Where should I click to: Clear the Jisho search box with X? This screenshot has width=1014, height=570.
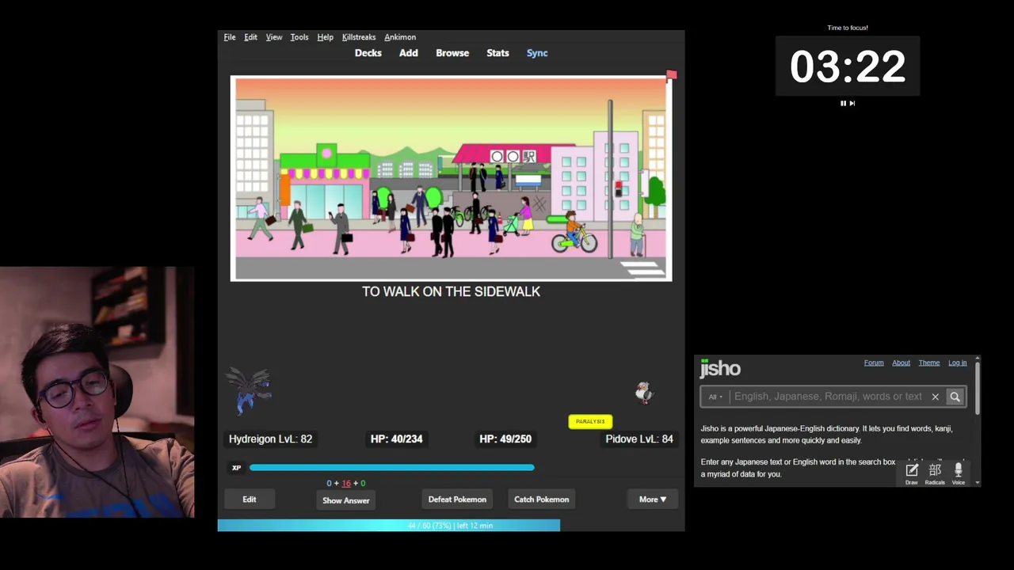(x=935, y=397)
